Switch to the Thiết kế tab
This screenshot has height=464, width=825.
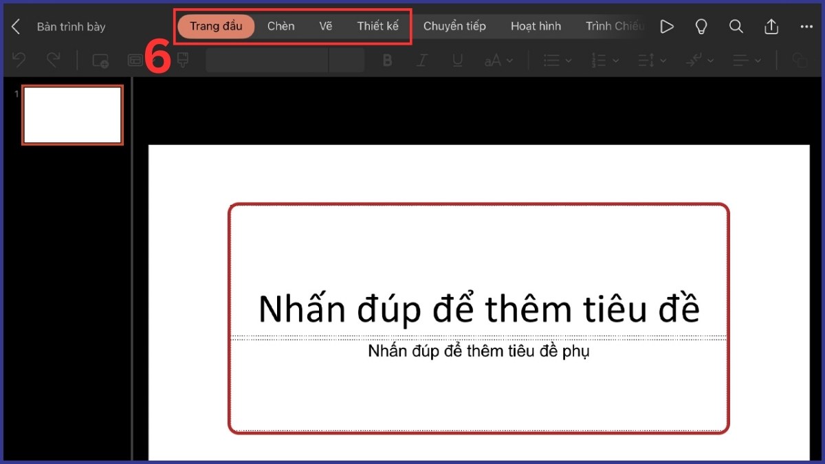pyautogui.click(x=377, y=26)
